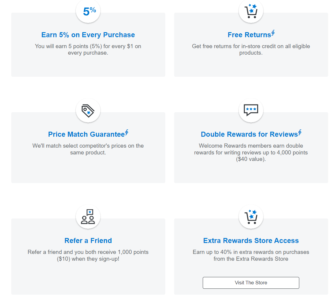Click the refer a friend people icon
Viewport: 332px width, 305px height.
pos(88,217)
